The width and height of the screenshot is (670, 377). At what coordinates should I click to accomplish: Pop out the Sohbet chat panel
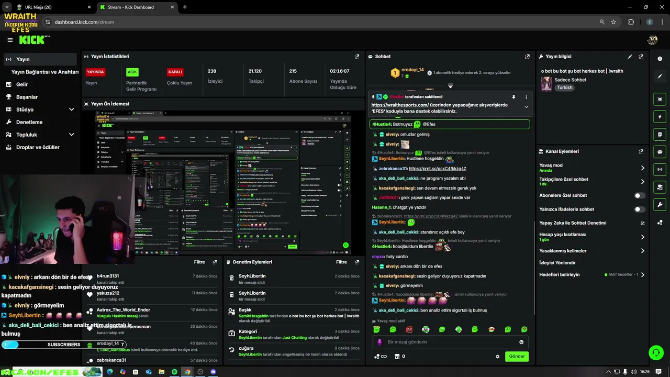click(527, 57)
